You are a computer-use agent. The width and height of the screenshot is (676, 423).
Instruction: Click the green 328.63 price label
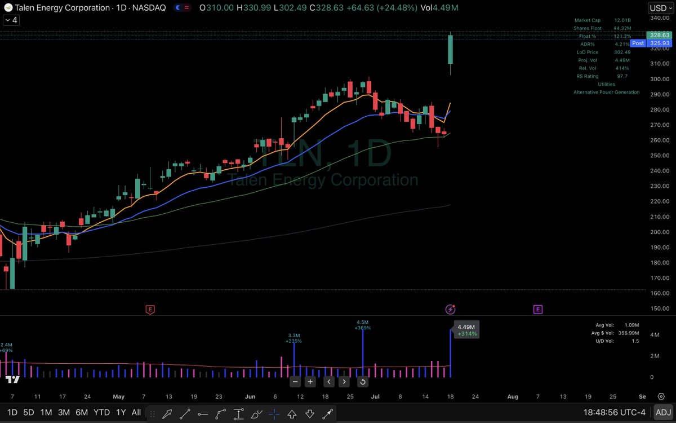pos(659,35)
